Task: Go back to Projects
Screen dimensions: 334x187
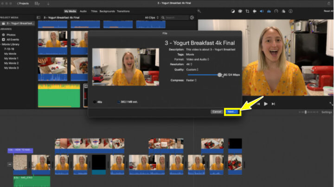Action: tap(23, 4)
